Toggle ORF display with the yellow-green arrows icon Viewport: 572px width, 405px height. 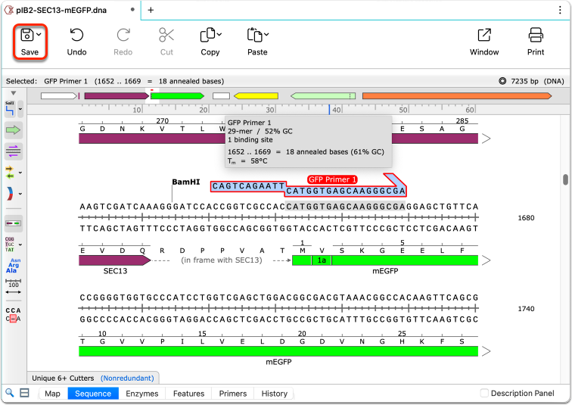(x=10, y=172)
